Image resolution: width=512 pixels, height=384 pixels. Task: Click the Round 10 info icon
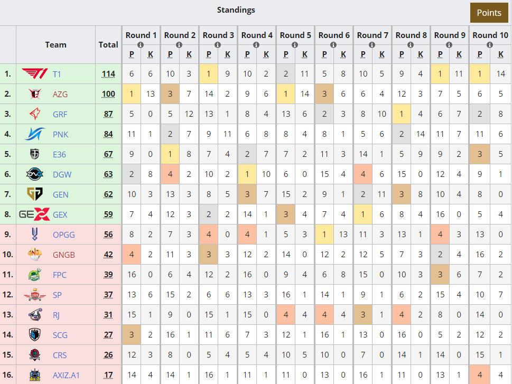click(x=488, y=45)
